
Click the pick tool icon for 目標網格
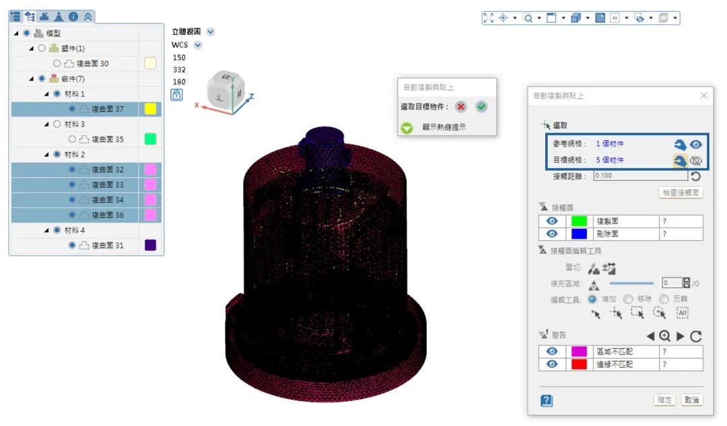coord(680,160)
